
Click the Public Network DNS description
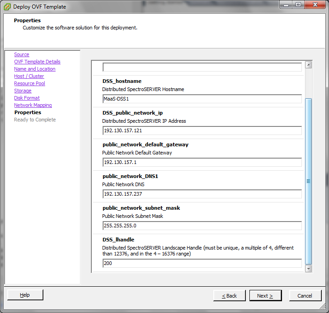[123, 184]
